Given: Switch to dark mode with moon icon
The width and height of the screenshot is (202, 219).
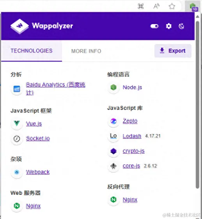Looking at the screenshot, I should point(181,26).
